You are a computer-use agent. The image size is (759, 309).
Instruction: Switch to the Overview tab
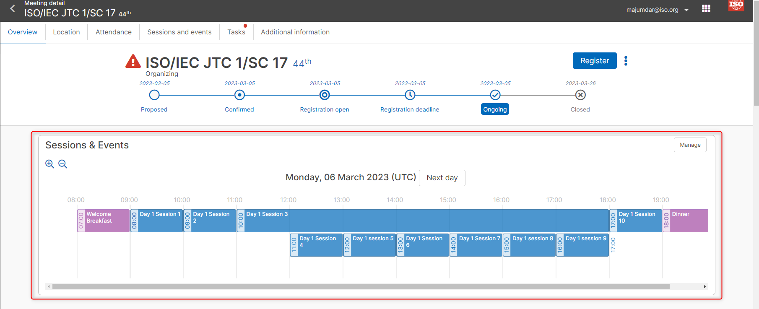click(23, 32)
